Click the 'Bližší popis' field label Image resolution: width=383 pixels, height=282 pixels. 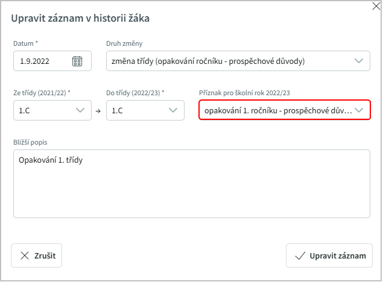(x=30, y=142)
